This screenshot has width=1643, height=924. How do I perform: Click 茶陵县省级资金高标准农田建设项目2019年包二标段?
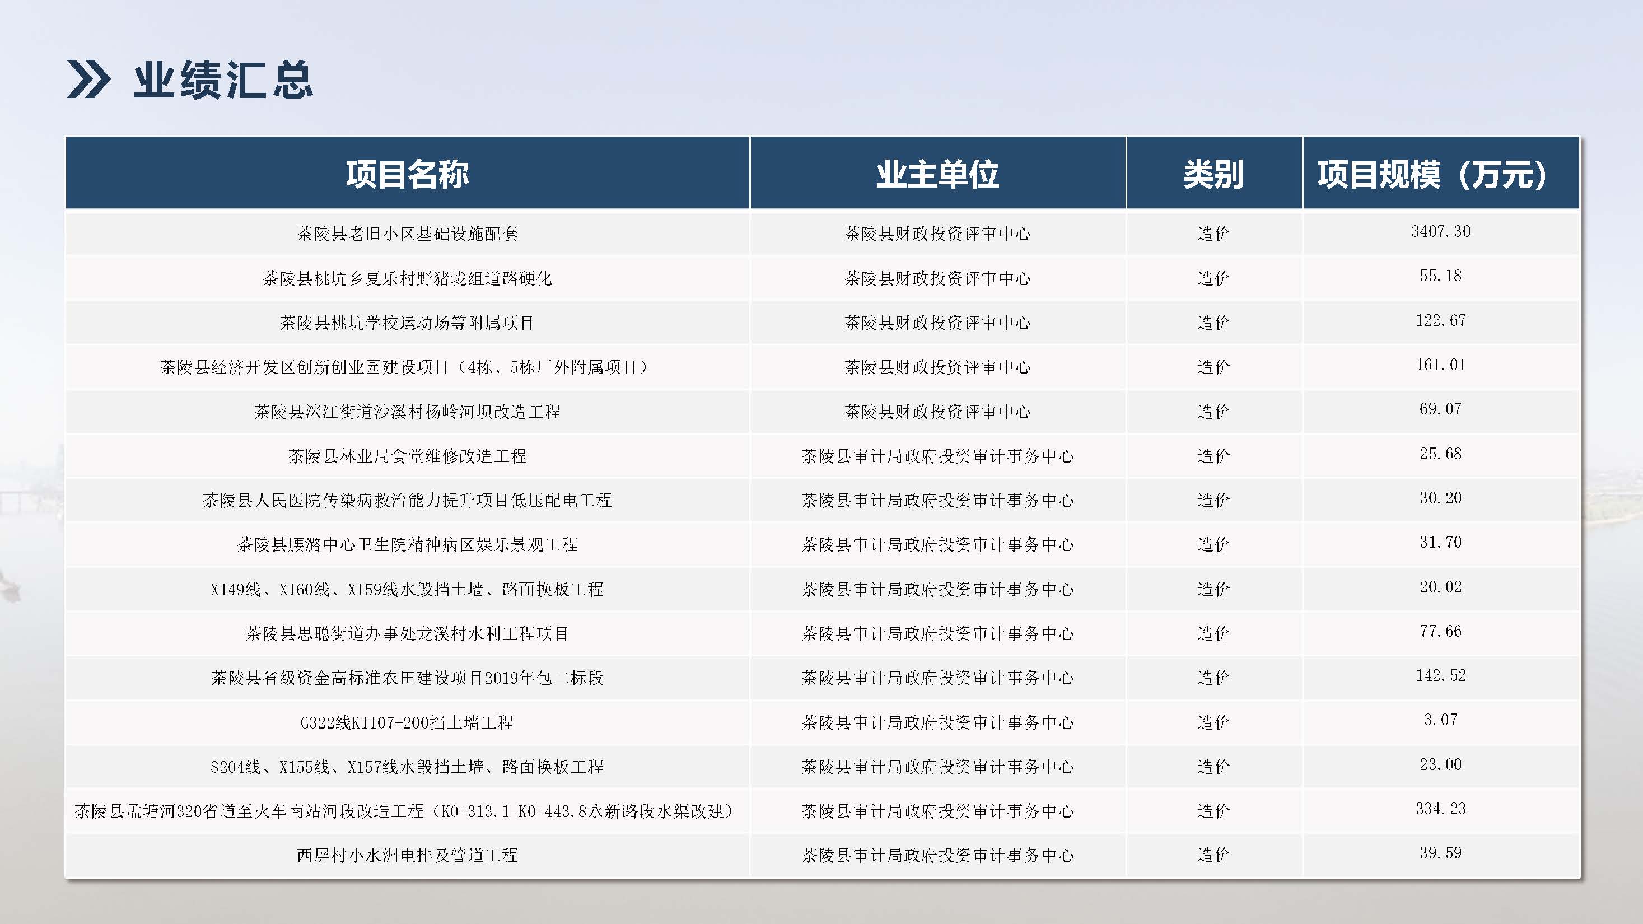[408, 678]
